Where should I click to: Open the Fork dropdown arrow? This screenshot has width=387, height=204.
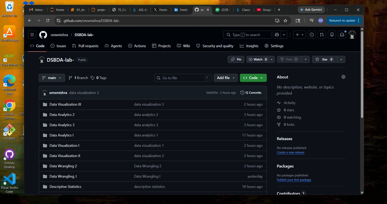click(x=306, y=59)
